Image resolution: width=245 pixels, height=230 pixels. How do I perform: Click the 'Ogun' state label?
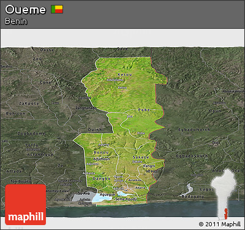click(215, 111)
